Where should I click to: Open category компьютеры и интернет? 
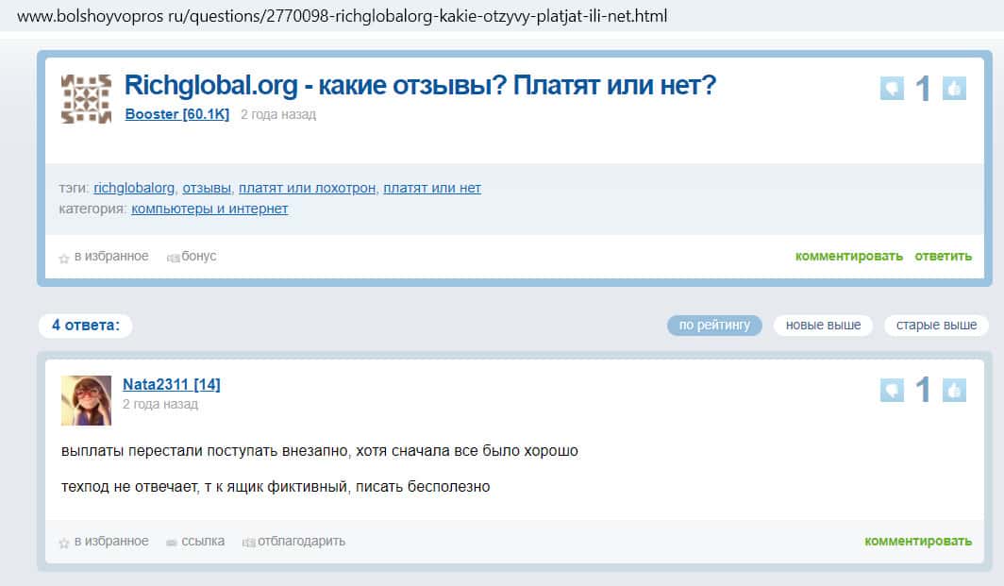click(x=209, y=209)
